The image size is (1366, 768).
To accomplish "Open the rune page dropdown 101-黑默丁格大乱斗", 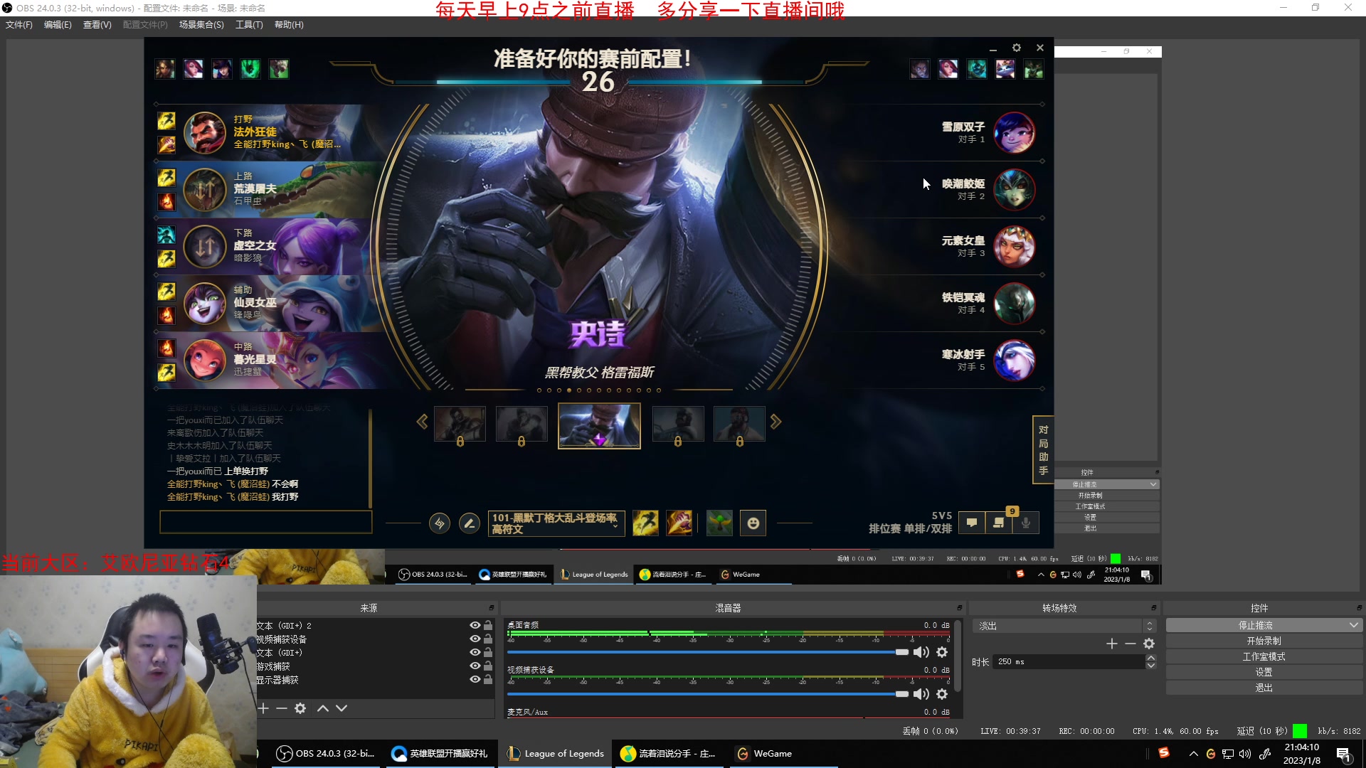I will (556, 524).
